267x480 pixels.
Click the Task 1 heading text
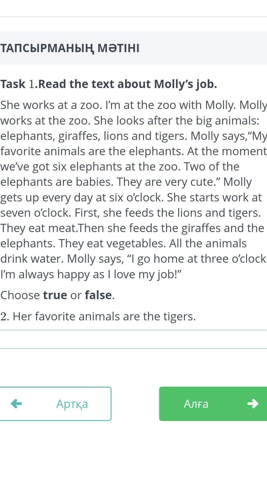109,84
